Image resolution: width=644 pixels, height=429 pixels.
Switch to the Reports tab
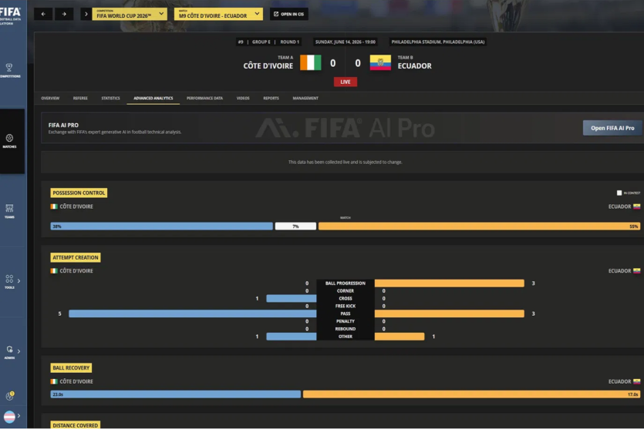pos(271,99)
